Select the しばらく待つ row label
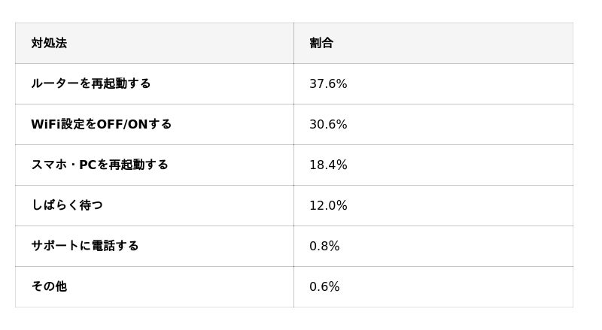The width and height of the screenshot is (602, 330). click(x=67, y=206)
